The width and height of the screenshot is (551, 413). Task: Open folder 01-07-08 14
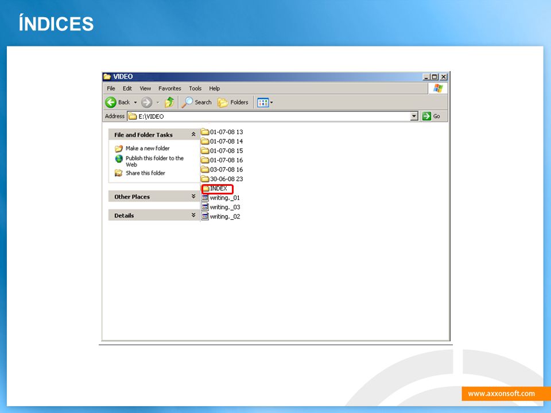222,142
